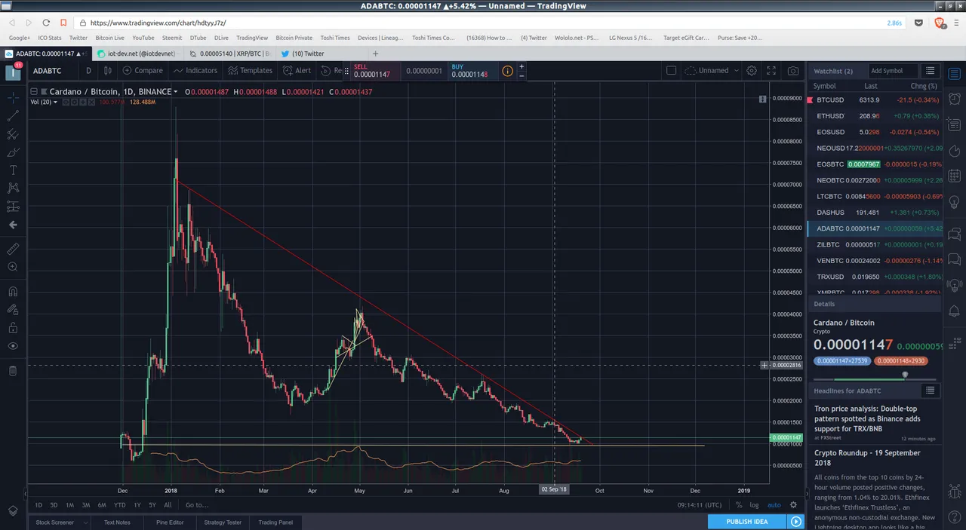Toggle hide all drawings eye icon
Viewport: 966px width, 530px height.
pos(13,346)
